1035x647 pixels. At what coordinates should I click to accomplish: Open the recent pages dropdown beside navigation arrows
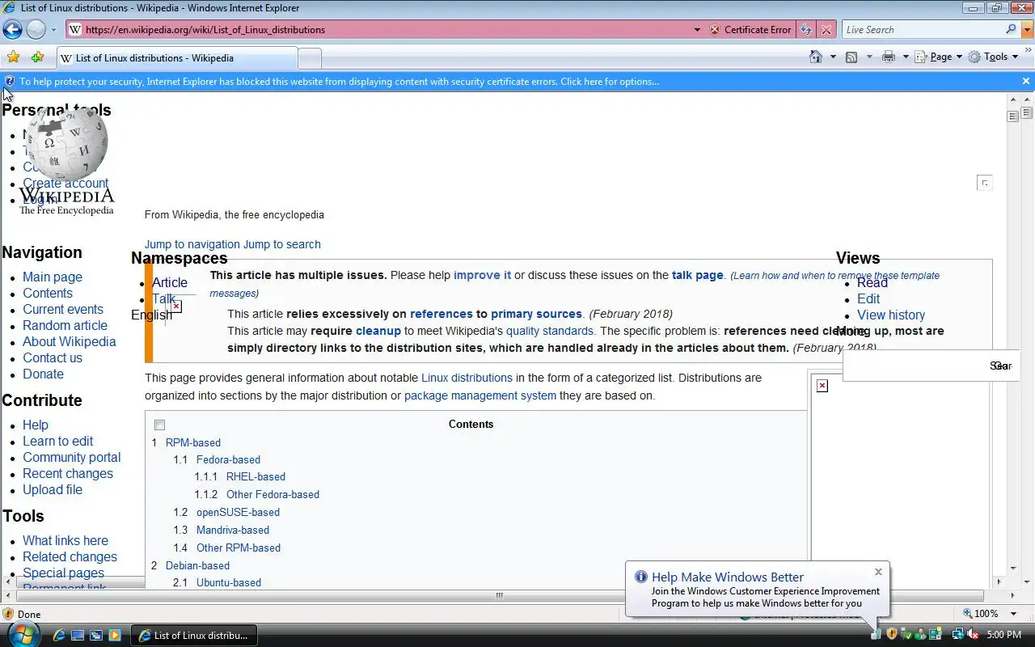click(53, 30)
